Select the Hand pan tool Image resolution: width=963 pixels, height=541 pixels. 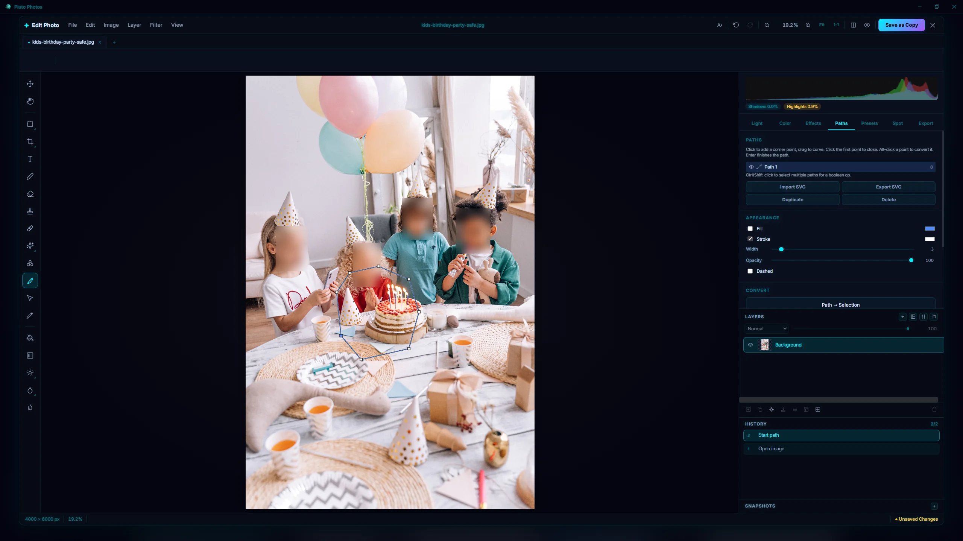click(30, 101)
